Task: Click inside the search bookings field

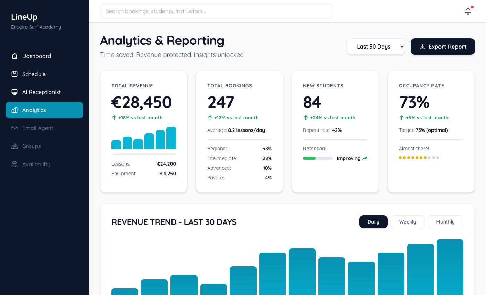Action: 216,11
